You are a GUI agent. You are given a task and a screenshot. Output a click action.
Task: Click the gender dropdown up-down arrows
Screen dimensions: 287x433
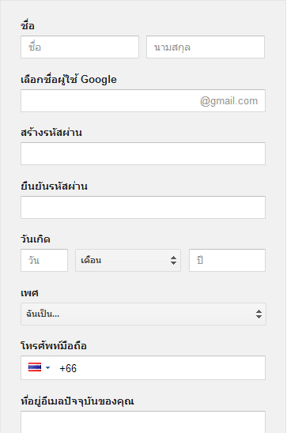coord(259,314)
